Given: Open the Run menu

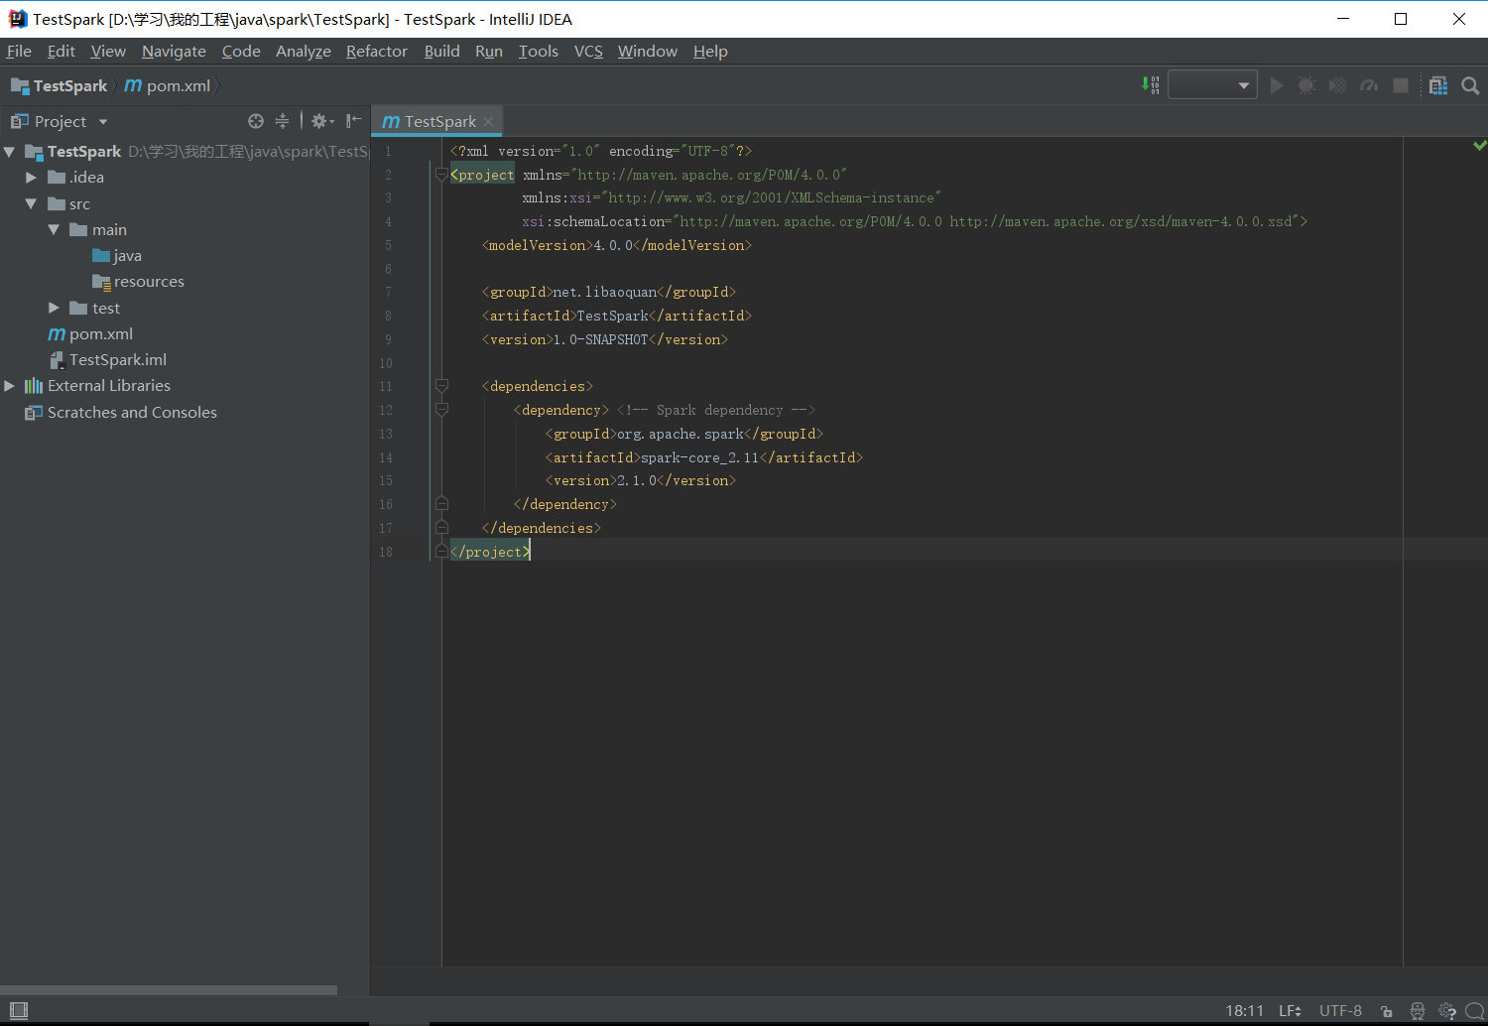Looking at the screenshot, I should 489,52.
